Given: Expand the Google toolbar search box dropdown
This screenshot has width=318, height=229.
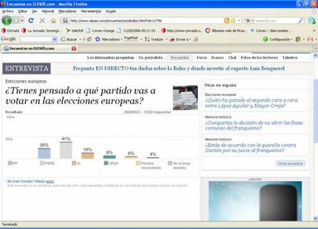Looking at the screenshot, I should pos(55,39).
